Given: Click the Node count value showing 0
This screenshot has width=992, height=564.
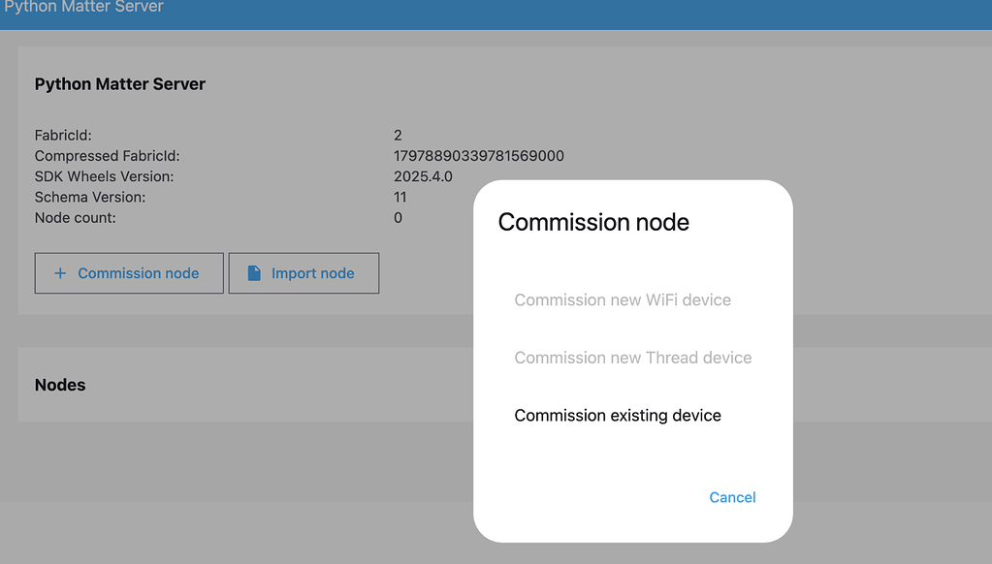Looking at the screenshot, I should click(398, 217).
